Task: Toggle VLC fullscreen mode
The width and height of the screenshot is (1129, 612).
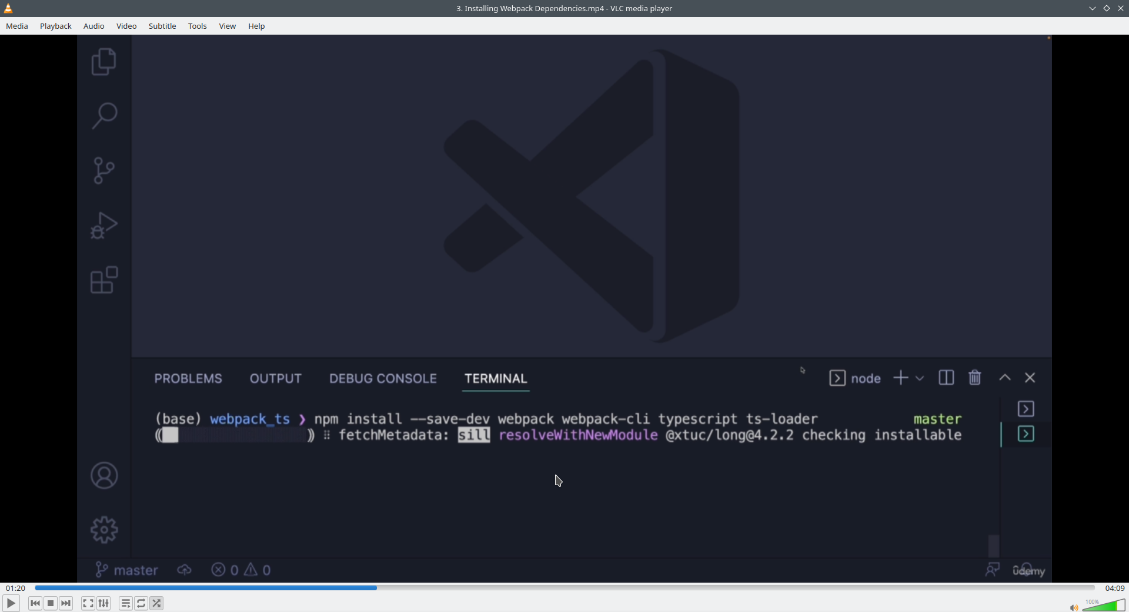Action: coord(88,603)
